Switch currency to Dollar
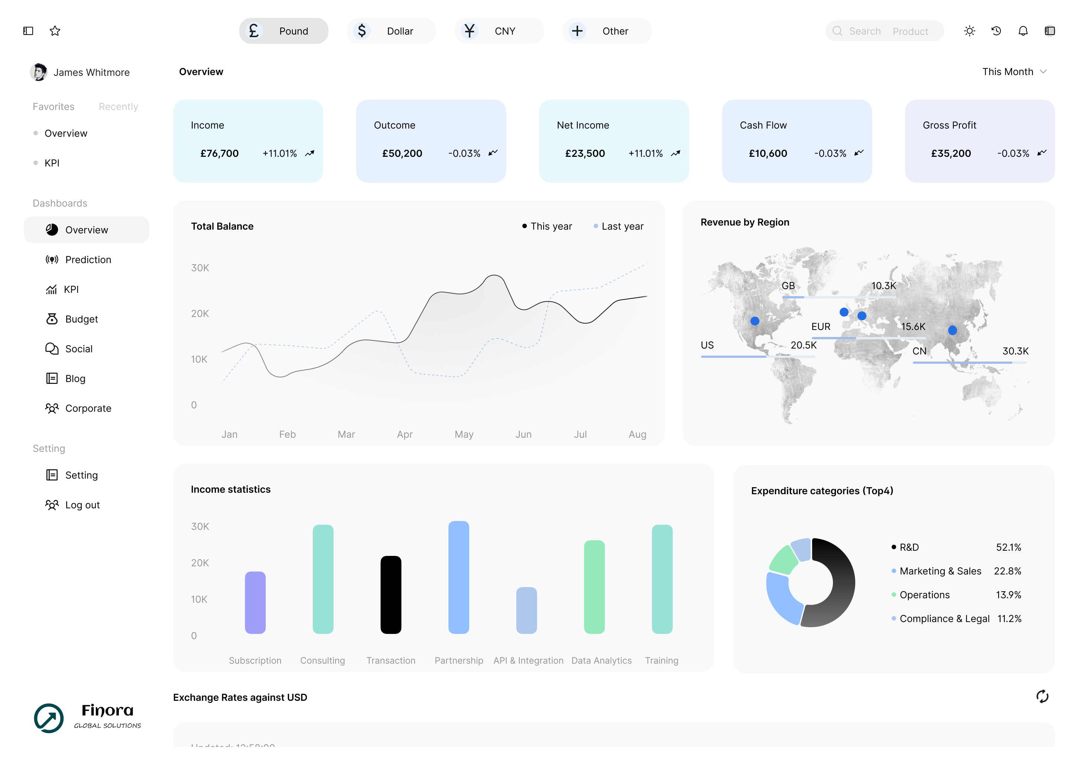The width and height of the screenshot is (1070, 761). (x=391, y=31)
